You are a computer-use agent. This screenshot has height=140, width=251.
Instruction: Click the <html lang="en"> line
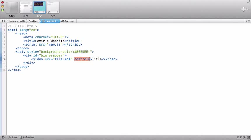pyautogui.click(x=23, y=30)
